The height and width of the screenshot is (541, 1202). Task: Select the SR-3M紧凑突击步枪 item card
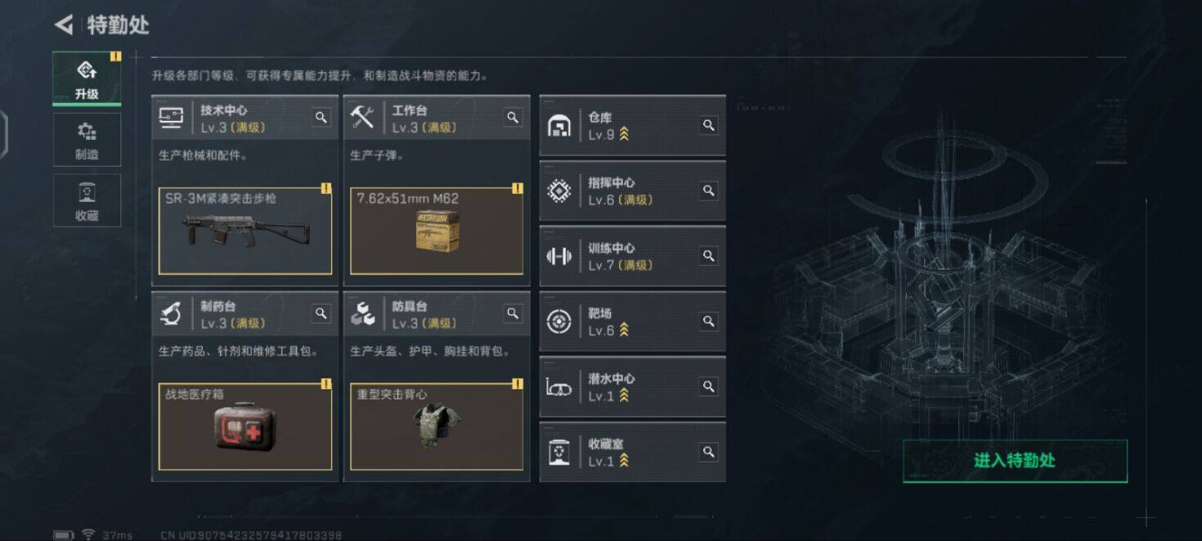[245, 231]
